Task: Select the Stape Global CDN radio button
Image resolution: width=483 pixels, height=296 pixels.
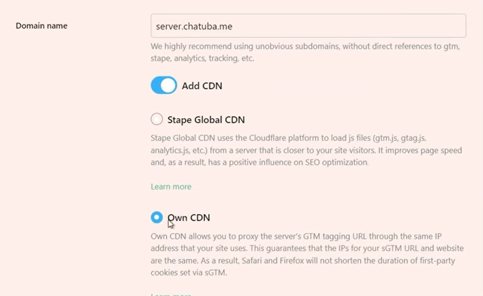Action: click(x=157, y=119)
